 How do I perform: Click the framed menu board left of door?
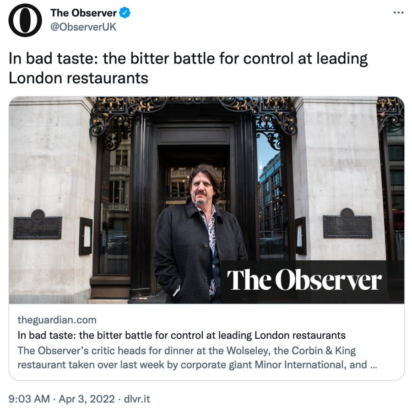coord(85,236)
